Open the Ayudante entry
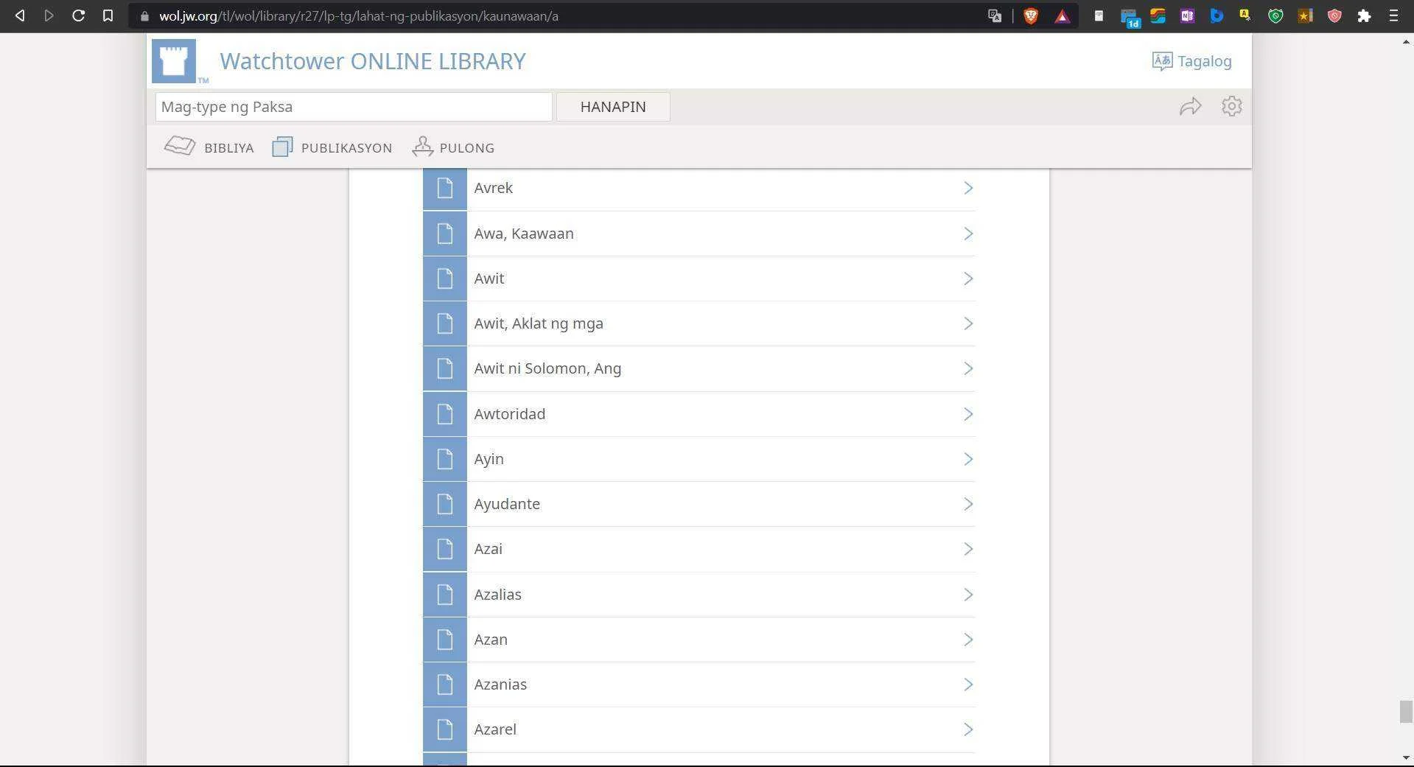This screenshot has height=767, width=1414. pyautogui.click(x=699, y=504)
